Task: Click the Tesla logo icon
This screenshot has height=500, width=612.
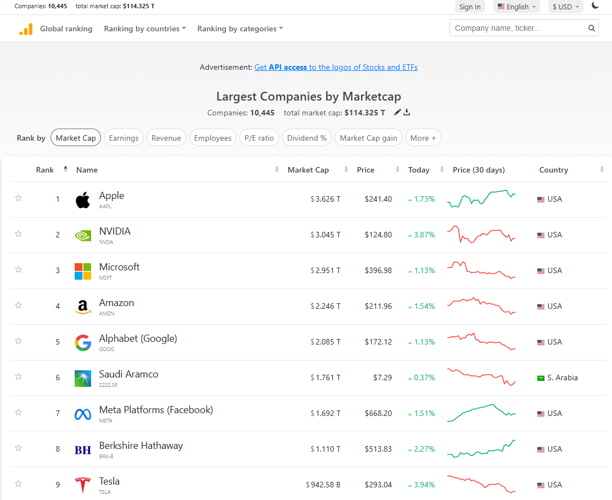Action: coord(83,485)
